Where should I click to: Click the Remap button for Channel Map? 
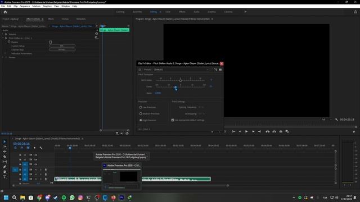point(62,49)
